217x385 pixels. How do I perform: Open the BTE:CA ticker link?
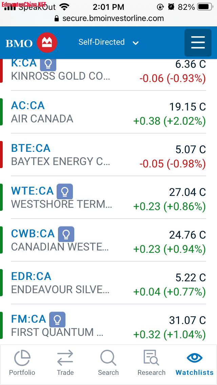pyautogui.click(x=31, y=148)
